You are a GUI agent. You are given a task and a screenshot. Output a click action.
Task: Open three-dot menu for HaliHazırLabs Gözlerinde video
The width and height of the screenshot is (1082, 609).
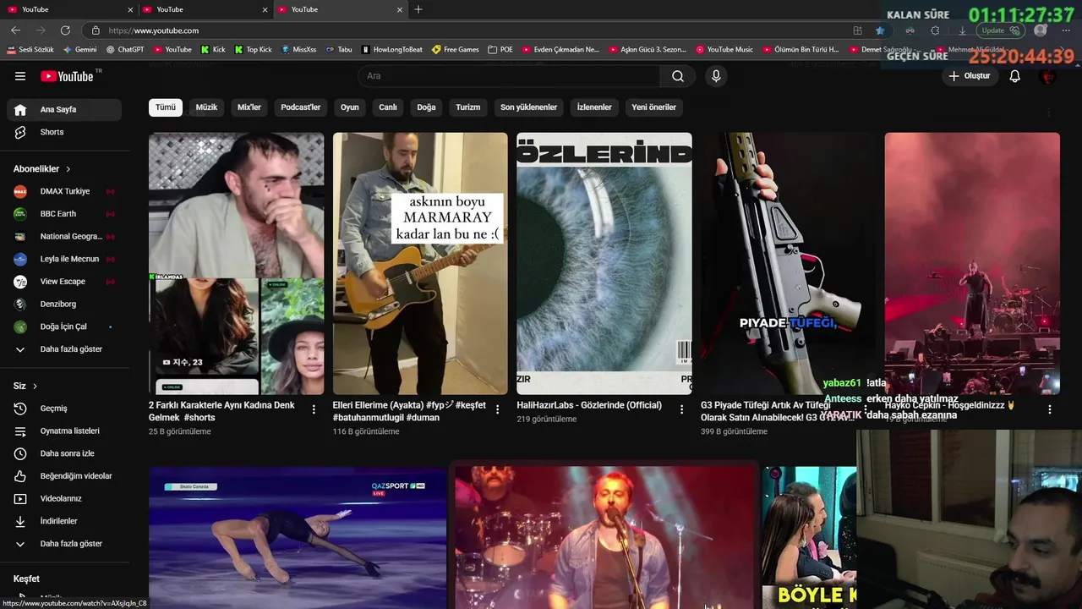click(x=681, y=409)
